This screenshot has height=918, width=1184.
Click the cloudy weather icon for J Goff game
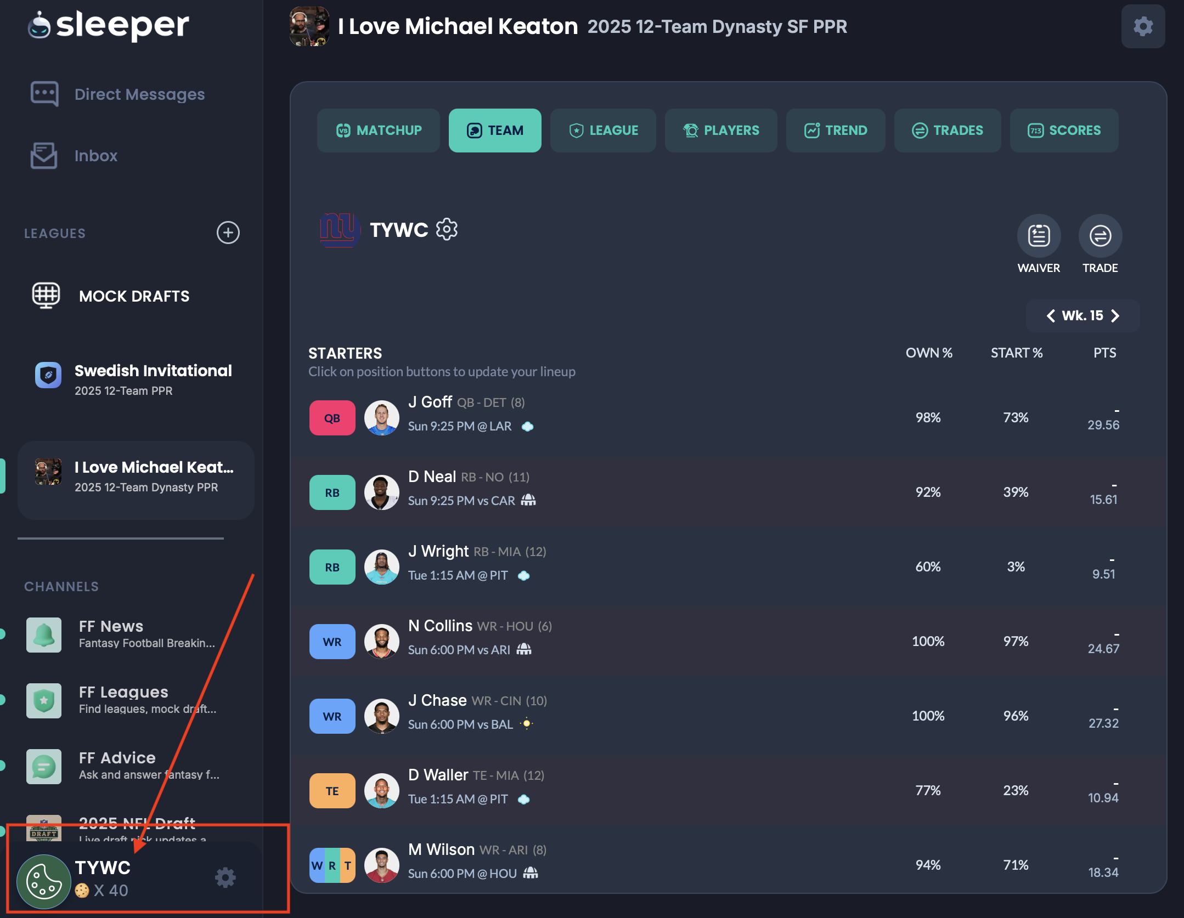[527, 426]
